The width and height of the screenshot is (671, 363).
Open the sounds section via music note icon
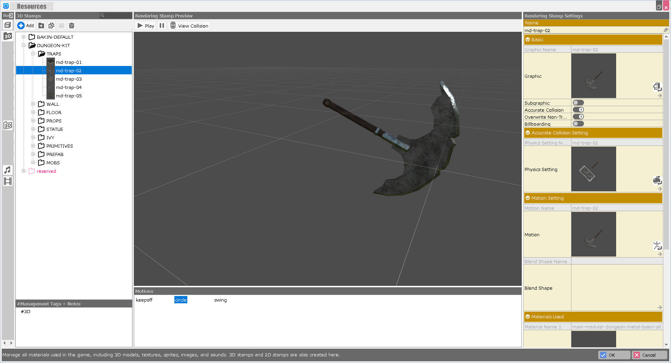click(x=7, y=170)
